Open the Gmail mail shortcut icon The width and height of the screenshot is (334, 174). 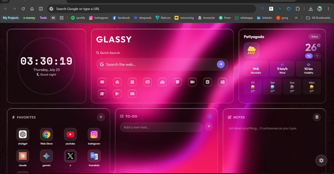click(102, 82)
